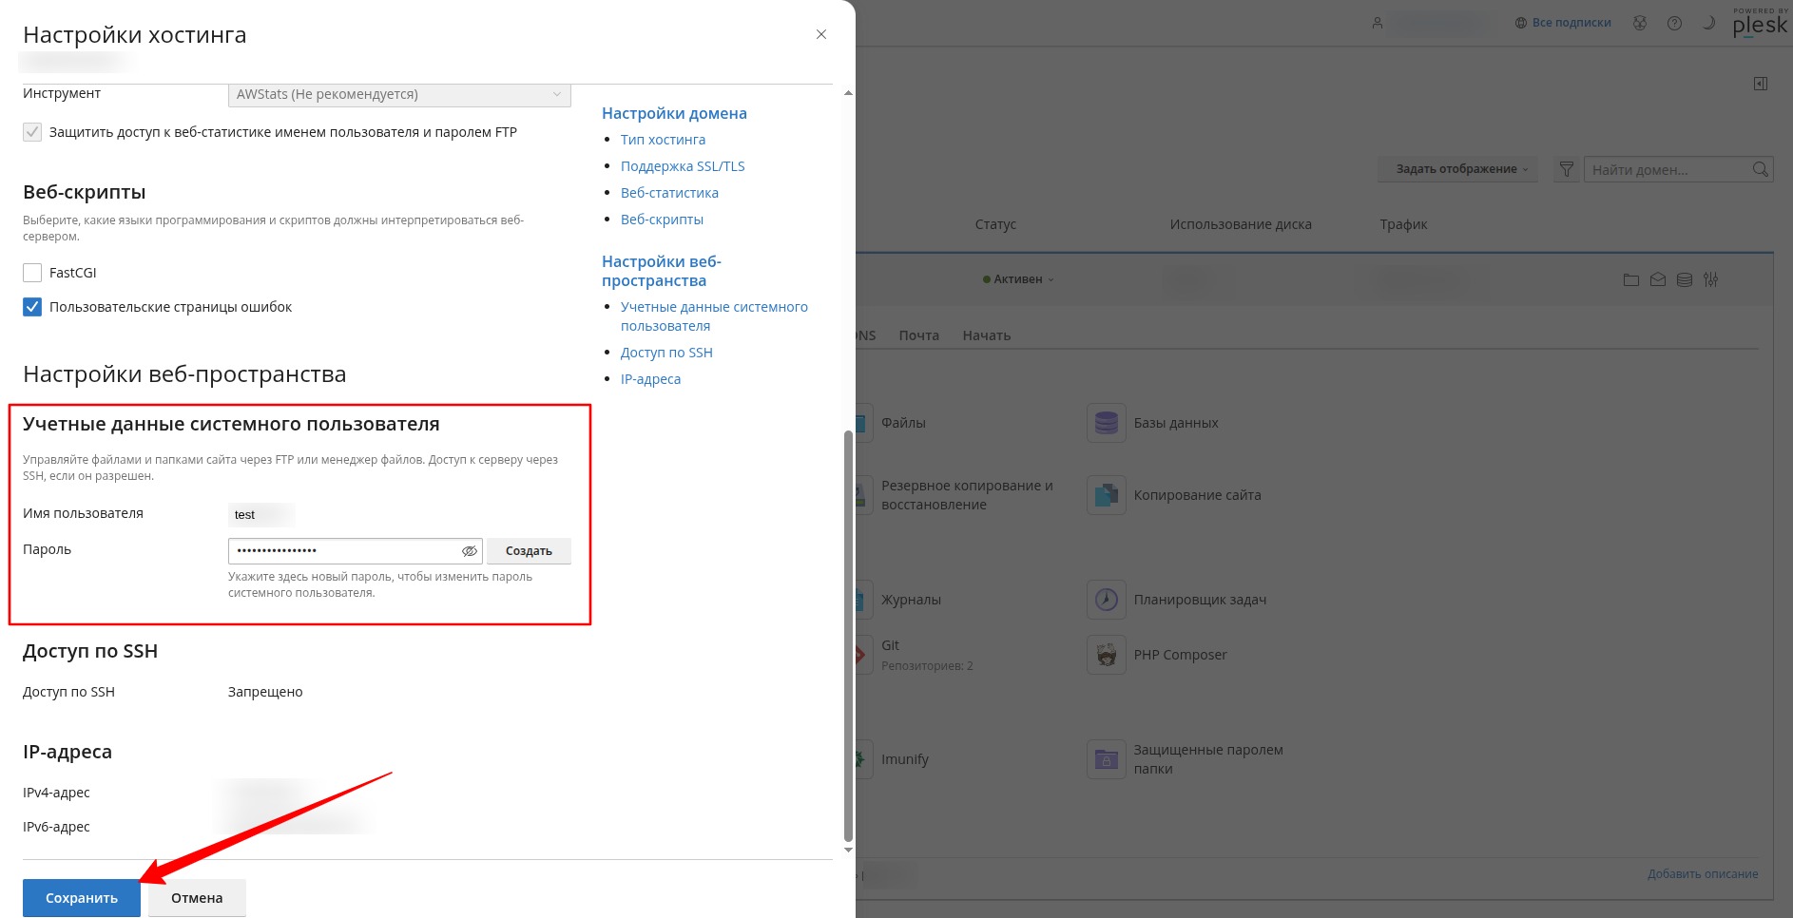This screenshot has height=918, width=1793.
Task: Click the PHP Composer icon
Action: click(1106, 655)
